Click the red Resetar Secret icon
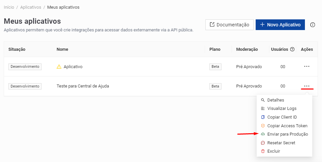322x162 pixels. pos(263,143)
